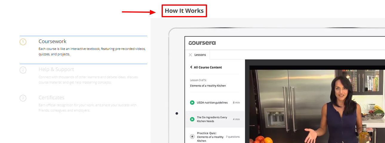
Task: Click play icon for USDA nutrition guidelines
Action: (x=192, y=103)
